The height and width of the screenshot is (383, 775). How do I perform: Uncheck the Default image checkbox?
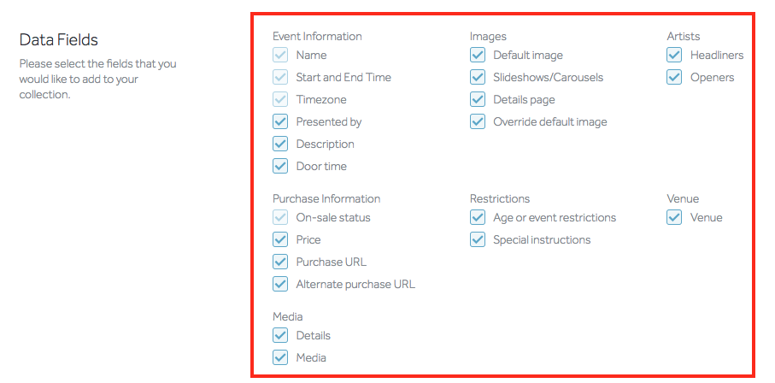click(x=478, y=55)
